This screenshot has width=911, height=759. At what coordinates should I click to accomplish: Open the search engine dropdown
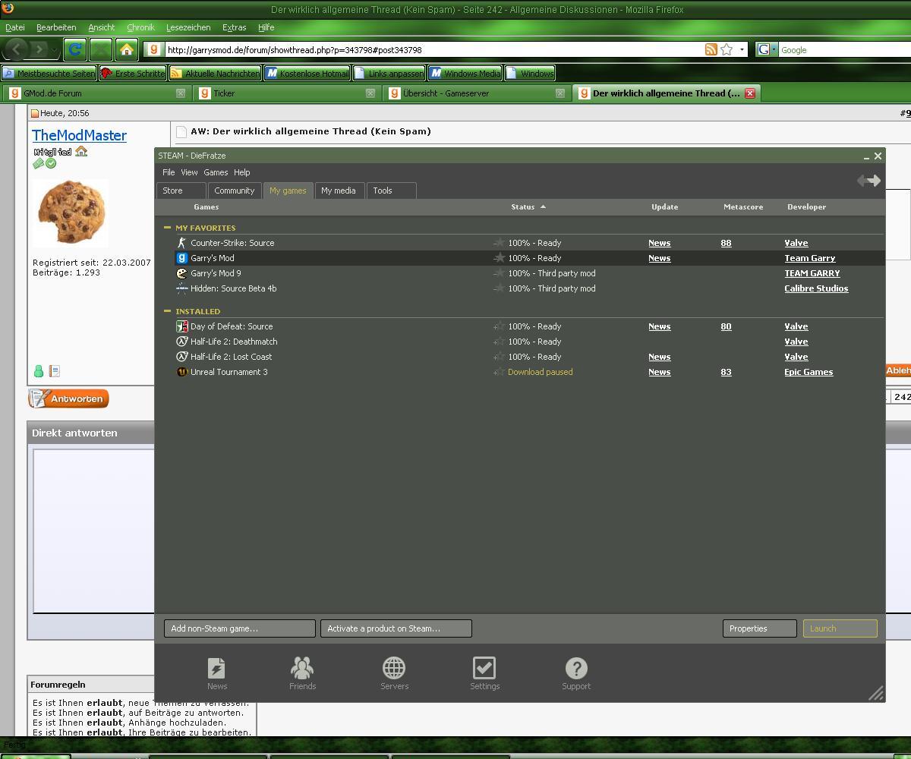pos(767,50)
